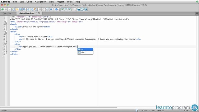Open a file with the folder icon

17,9
